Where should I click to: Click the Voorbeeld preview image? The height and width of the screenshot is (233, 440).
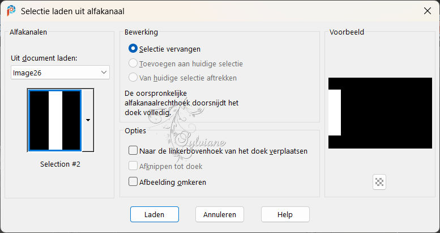(380, 113)
